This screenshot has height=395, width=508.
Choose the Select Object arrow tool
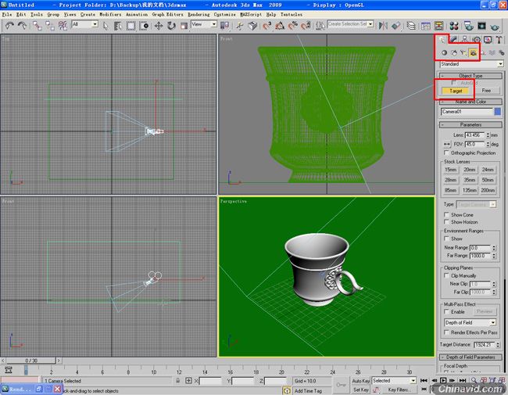tap(106, 26)
